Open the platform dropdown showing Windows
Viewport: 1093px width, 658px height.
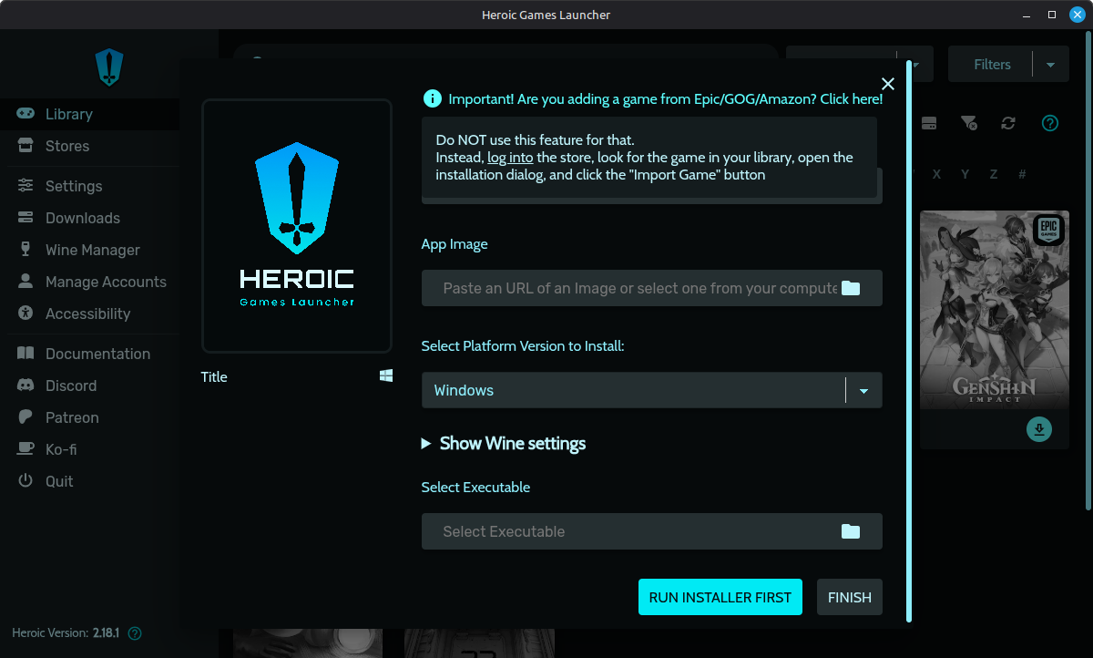[x=652, y=390]
